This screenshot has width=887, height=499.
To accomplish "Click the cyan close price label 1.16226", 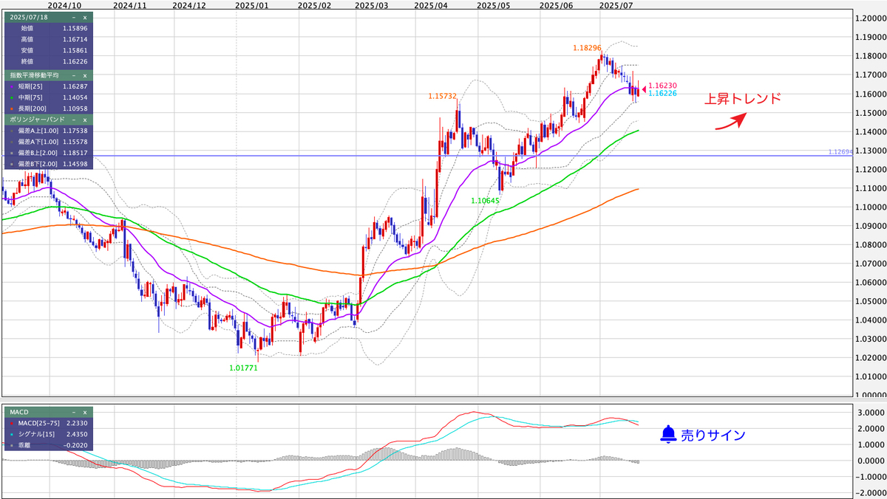I will (662, 94).
